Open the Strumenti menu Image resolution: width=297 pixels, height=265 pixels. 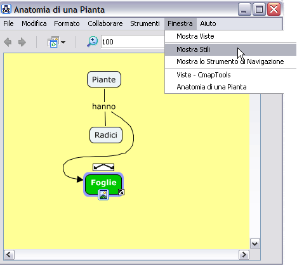click(145, 23)
